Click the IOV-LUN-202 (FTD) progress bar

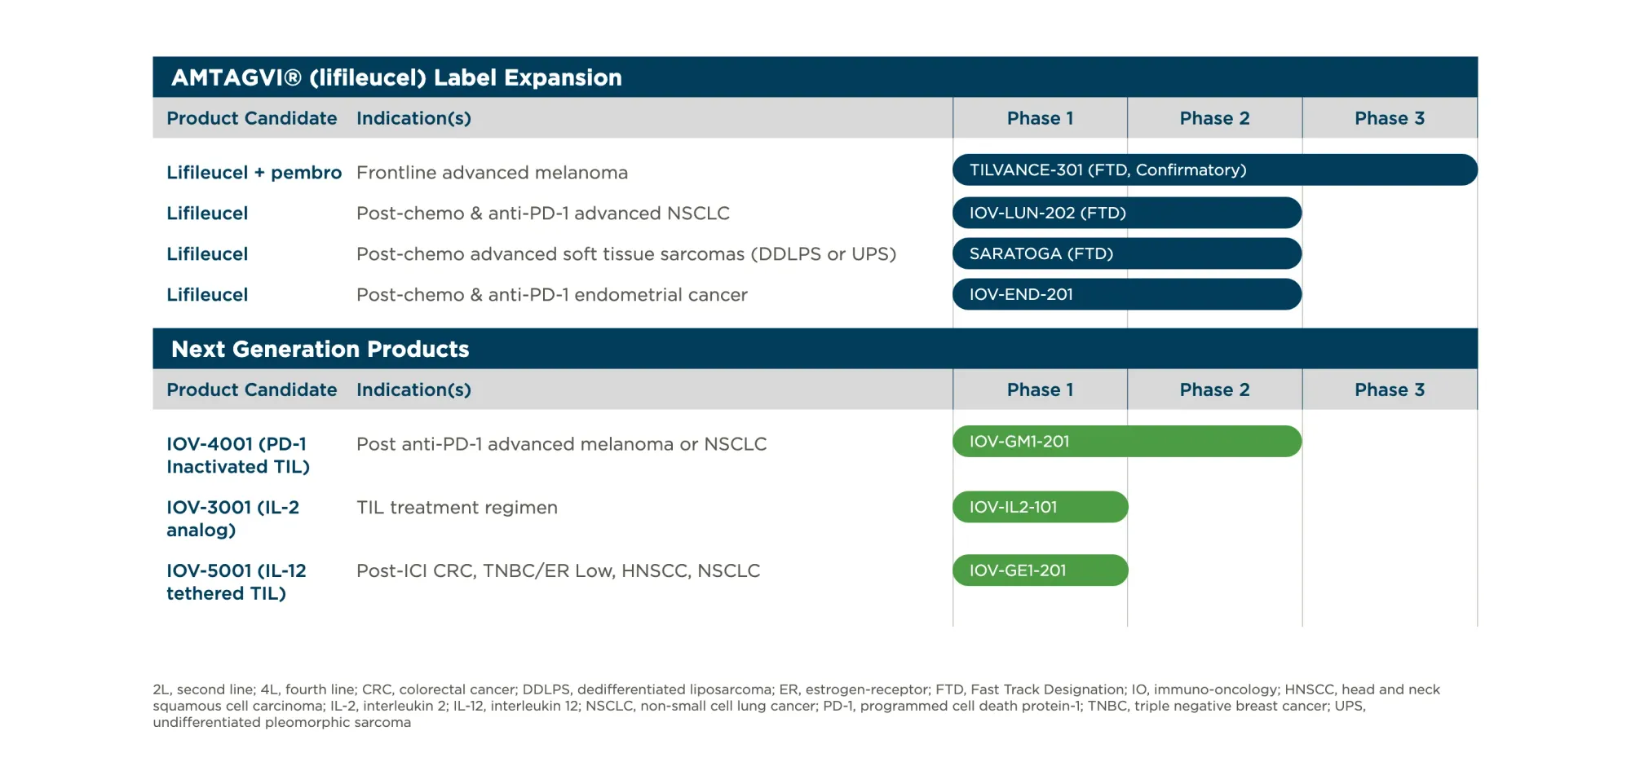[1127, 213]
